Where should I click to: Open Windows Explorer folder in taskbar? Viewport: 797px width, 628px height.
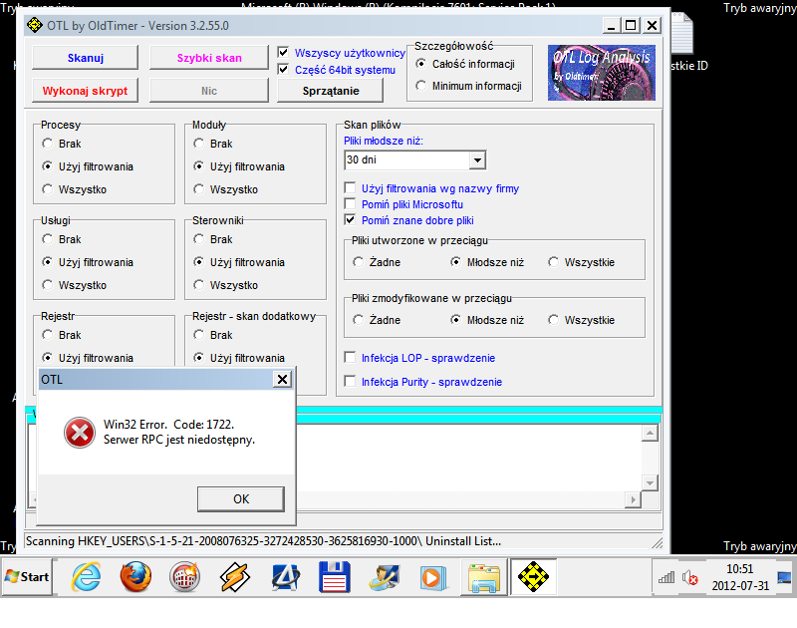(484, 577)
